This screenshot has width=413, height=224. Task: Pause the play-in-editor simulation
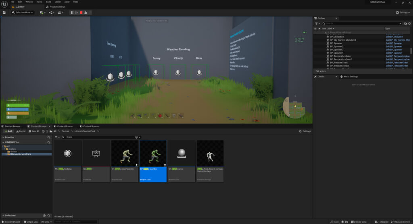72,12
